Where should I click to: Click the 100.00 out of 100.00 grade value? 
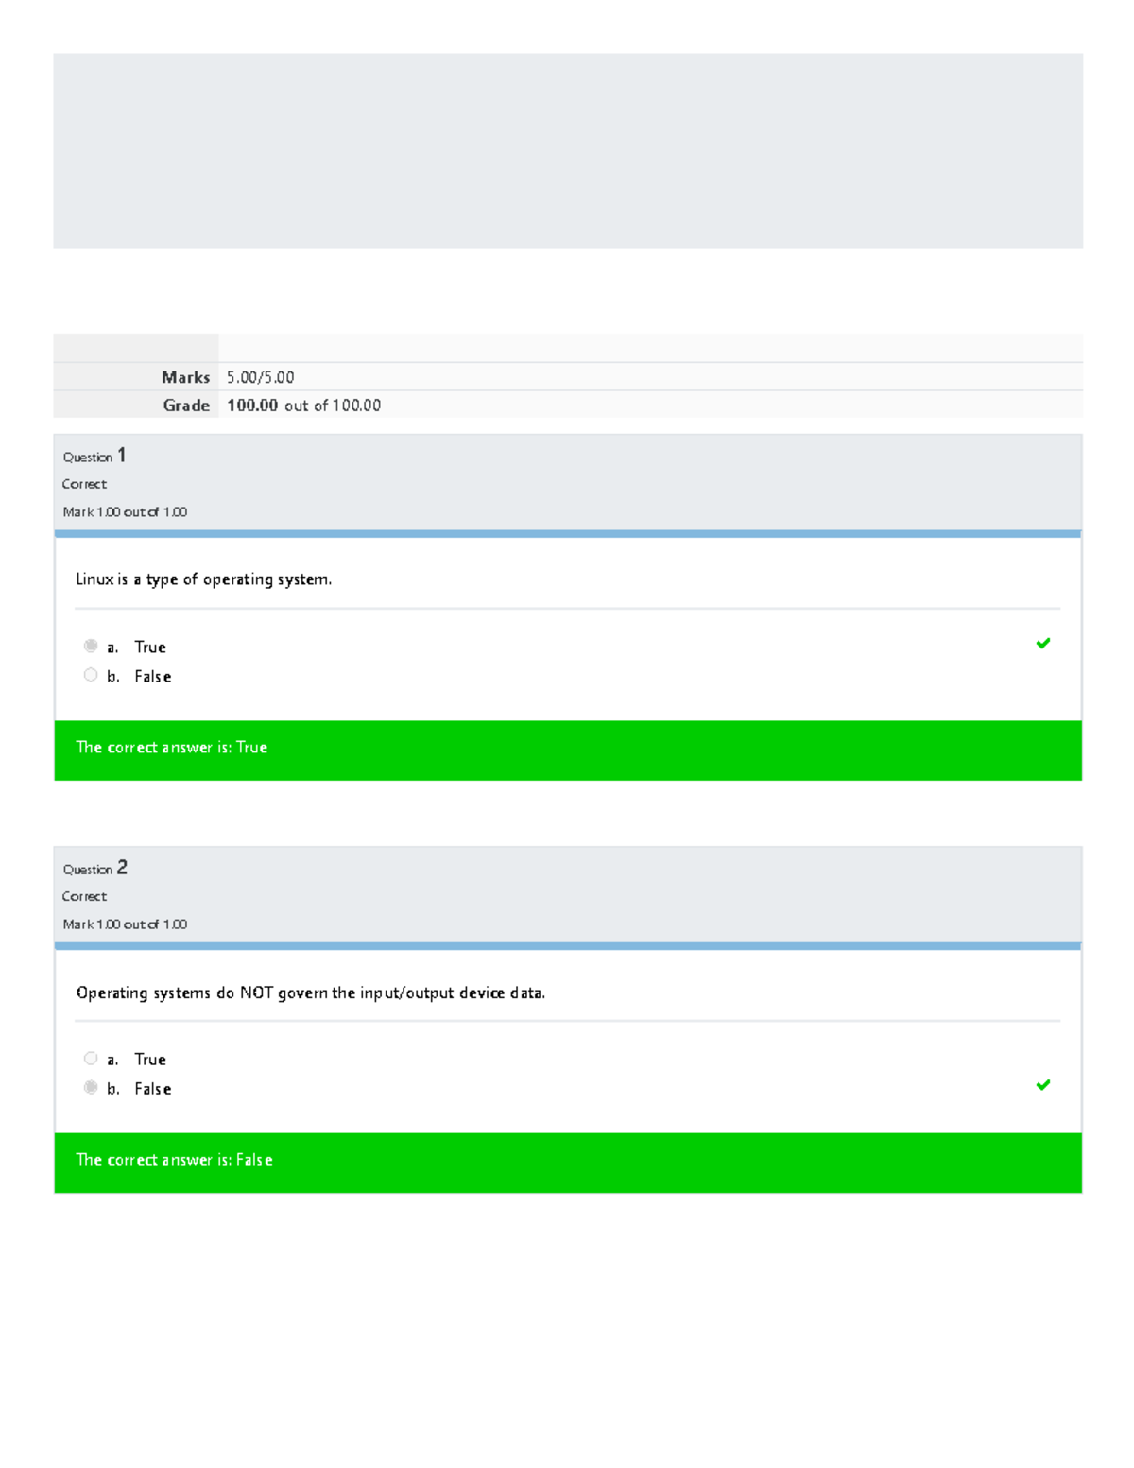(303, 406)
